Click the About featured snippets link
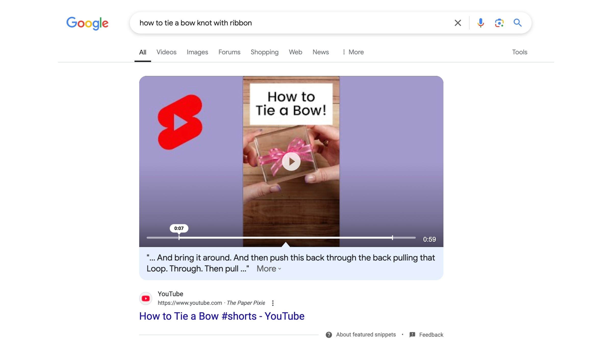The height and width of the screenshot is (342, 612). coord(366,335)
